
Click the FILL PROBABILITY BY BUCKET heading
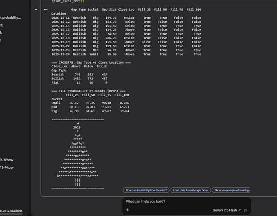pos(88,91)
